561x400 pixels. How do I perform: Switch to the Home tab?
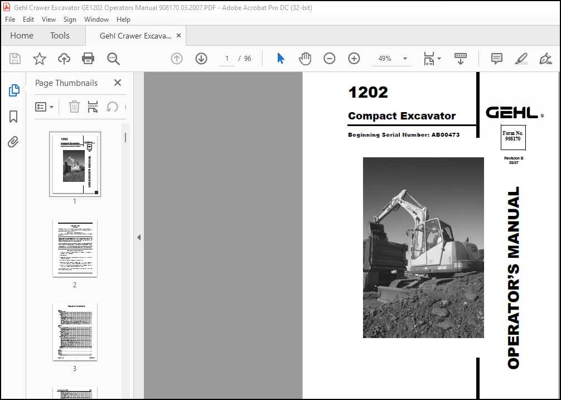[22, 35]
